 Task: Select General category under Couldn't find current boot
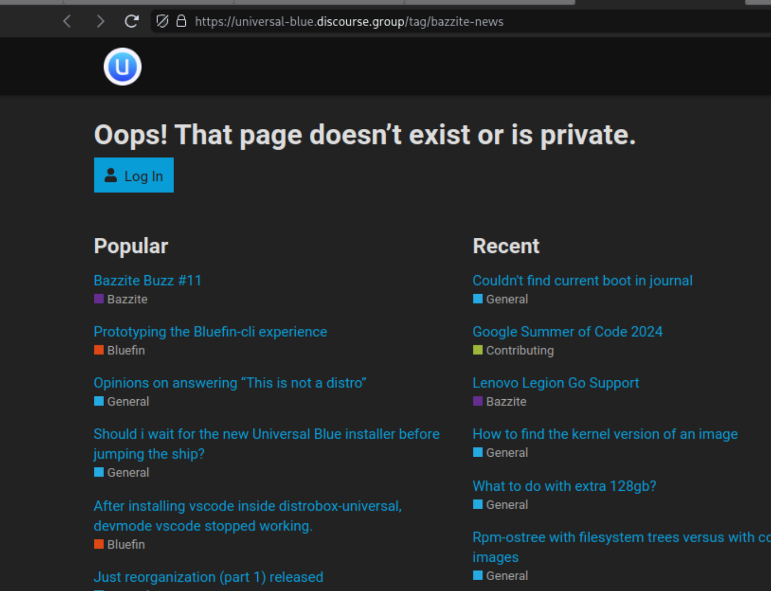click(501, 299)
